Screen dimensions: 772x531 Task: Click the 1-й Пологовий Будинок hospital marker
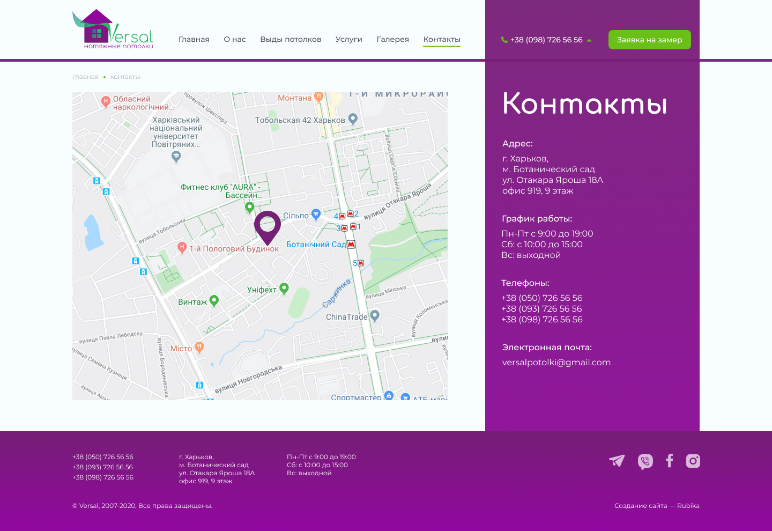tap(182, 247)
